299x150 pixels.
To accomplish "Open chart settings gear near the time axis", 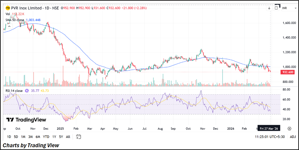I will (289, 129).
